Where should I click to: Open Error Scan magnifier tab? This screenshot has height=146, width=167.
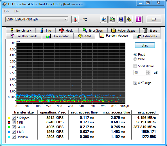point(93,31)
